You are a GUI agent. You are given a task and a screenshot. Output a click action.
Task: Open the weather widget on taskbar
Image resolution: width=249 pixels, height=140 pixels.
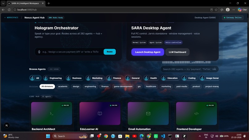pyautogui.click(x=11, y=136)
